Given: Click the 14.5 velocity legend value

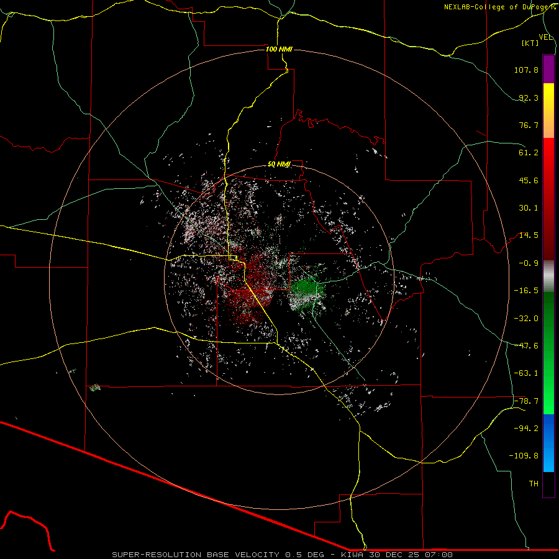Looking at the screenshot, I should click(x=529, y=235).
